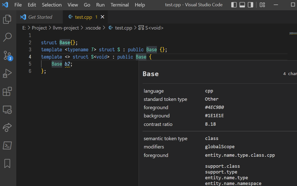Open the Run and Debug view
The width and height of the screenshot is (297, 186).
point(8,73)
